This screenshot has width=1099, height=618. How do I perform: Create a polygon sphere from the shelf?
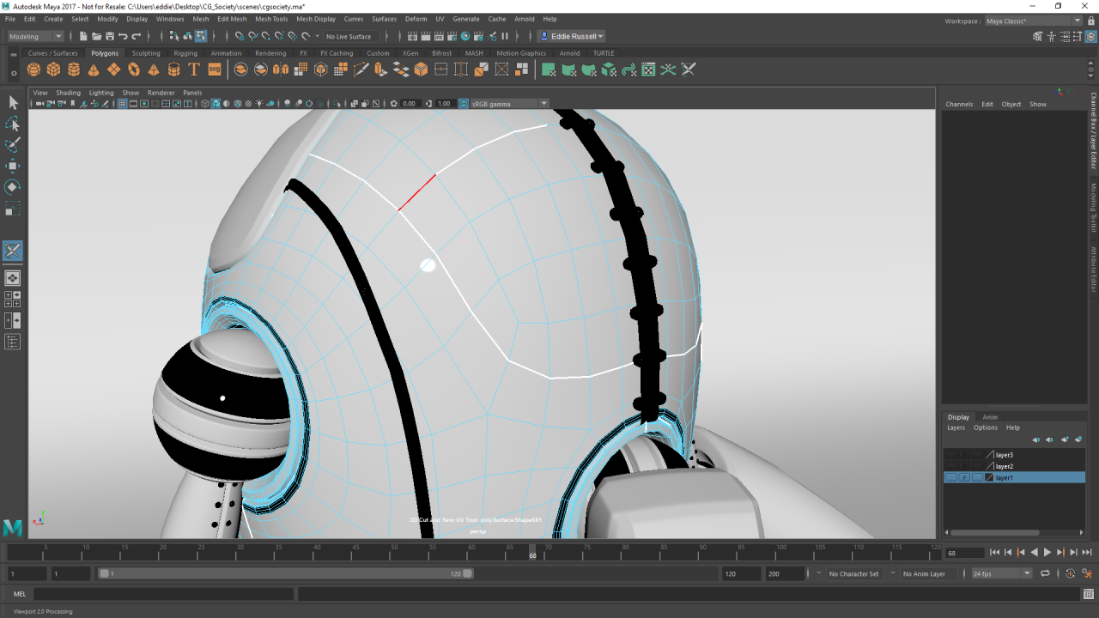[33, 70]
